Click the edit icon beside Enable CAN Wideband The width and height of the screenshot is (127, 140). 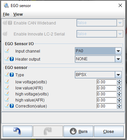point(5,23)
